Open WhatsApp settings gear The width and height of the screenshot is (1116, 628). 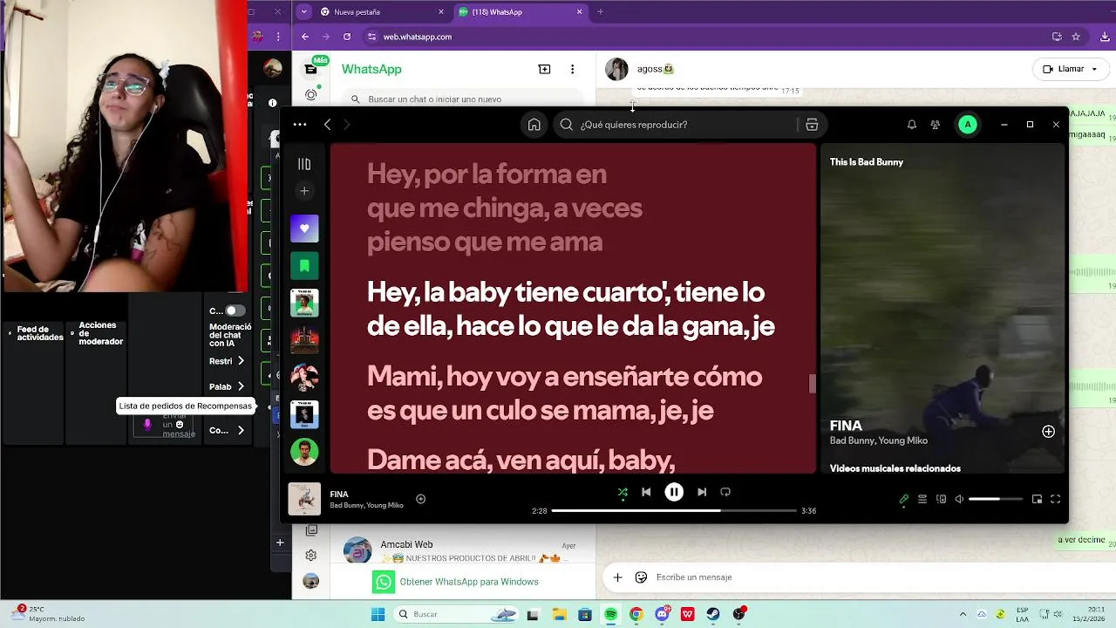(311, 555)
